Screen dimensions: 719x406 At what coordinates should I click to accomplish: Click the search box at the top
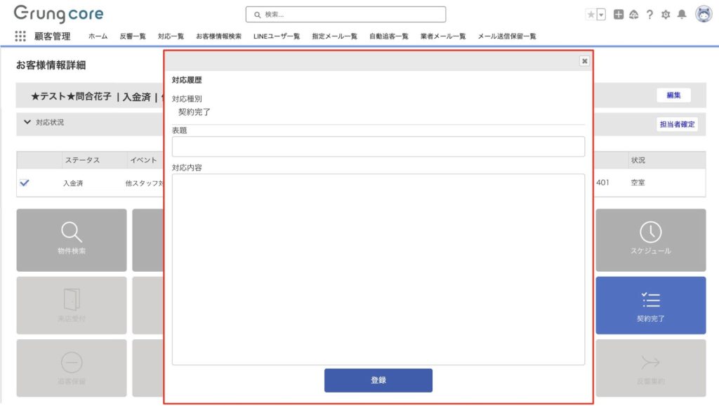[345, 15]
